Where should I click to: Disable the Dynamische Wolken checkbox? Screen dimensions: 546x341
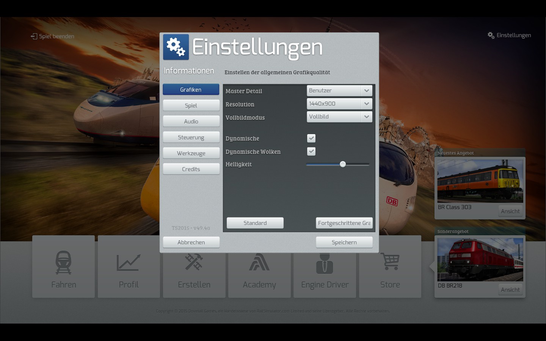coord(311,152)
